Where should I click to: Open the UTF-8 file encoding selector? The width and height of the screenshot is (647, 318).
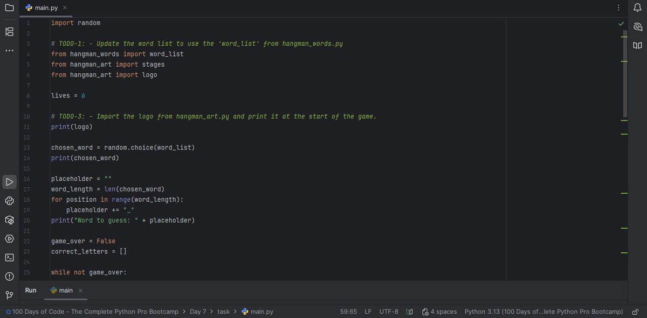(389, 312)
